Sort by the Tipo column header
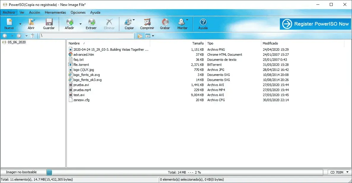 click(210, 43)
